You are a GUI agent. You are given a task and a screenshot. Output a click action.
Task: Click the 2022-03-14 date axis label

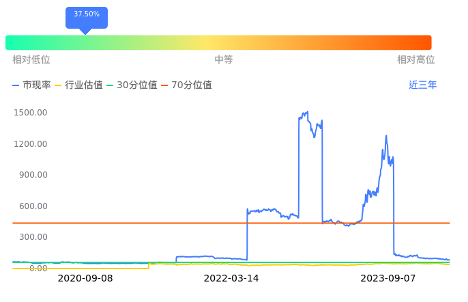(x=231, y=278)
